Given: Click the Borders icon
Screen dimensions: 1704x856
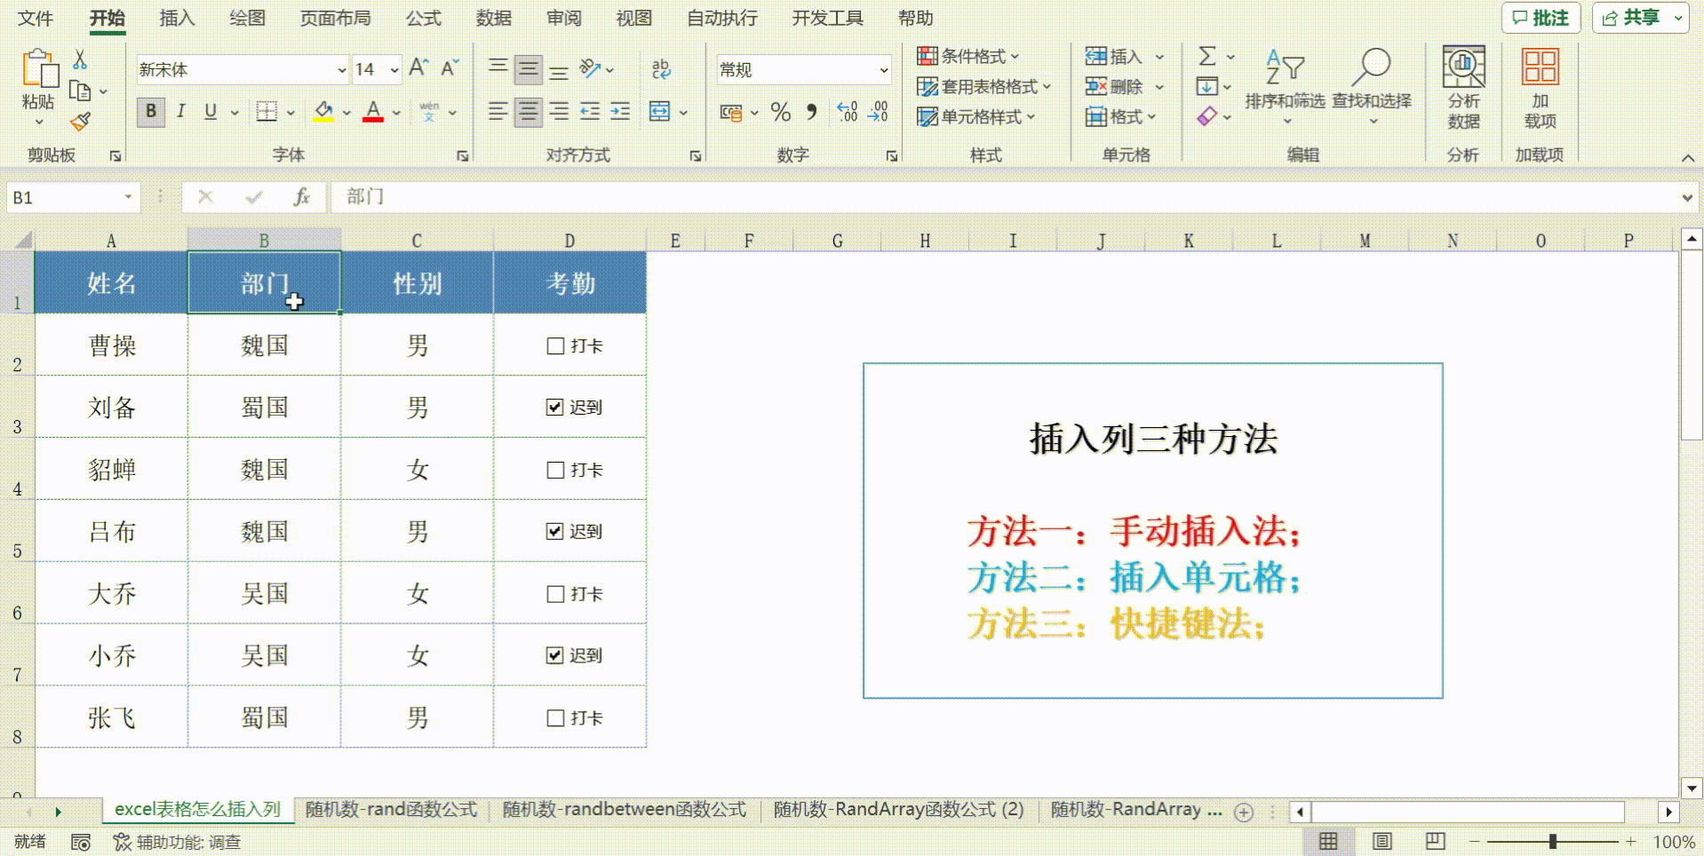Looking at the screenshot, I should pos(267,112).
